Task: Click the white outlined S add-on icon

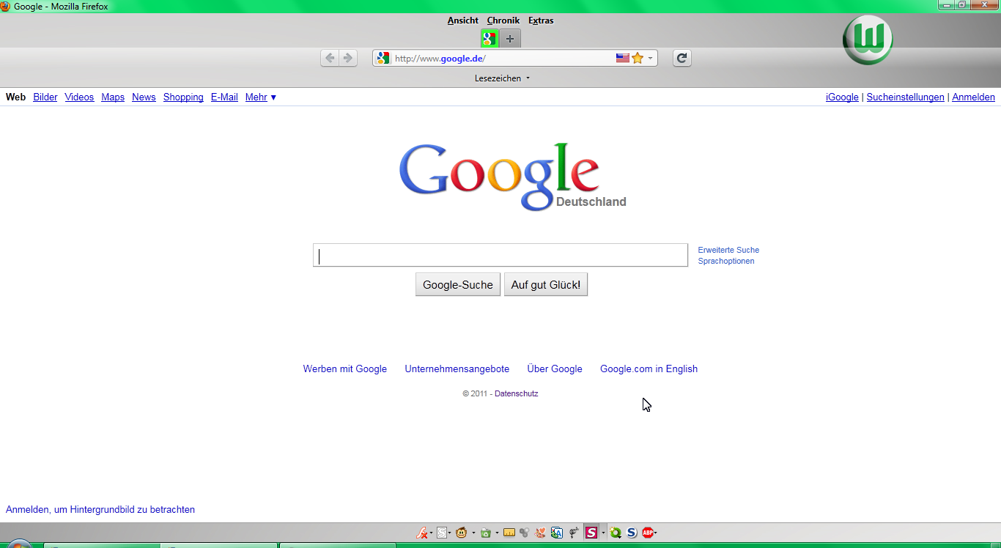Action: 442,533
